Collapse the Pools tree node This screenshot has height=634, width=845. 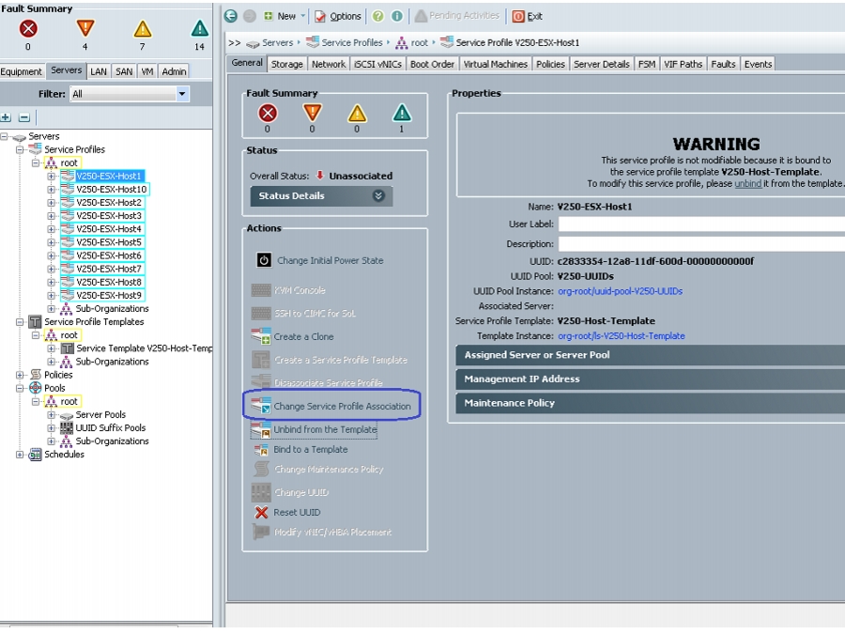[20, 388]
